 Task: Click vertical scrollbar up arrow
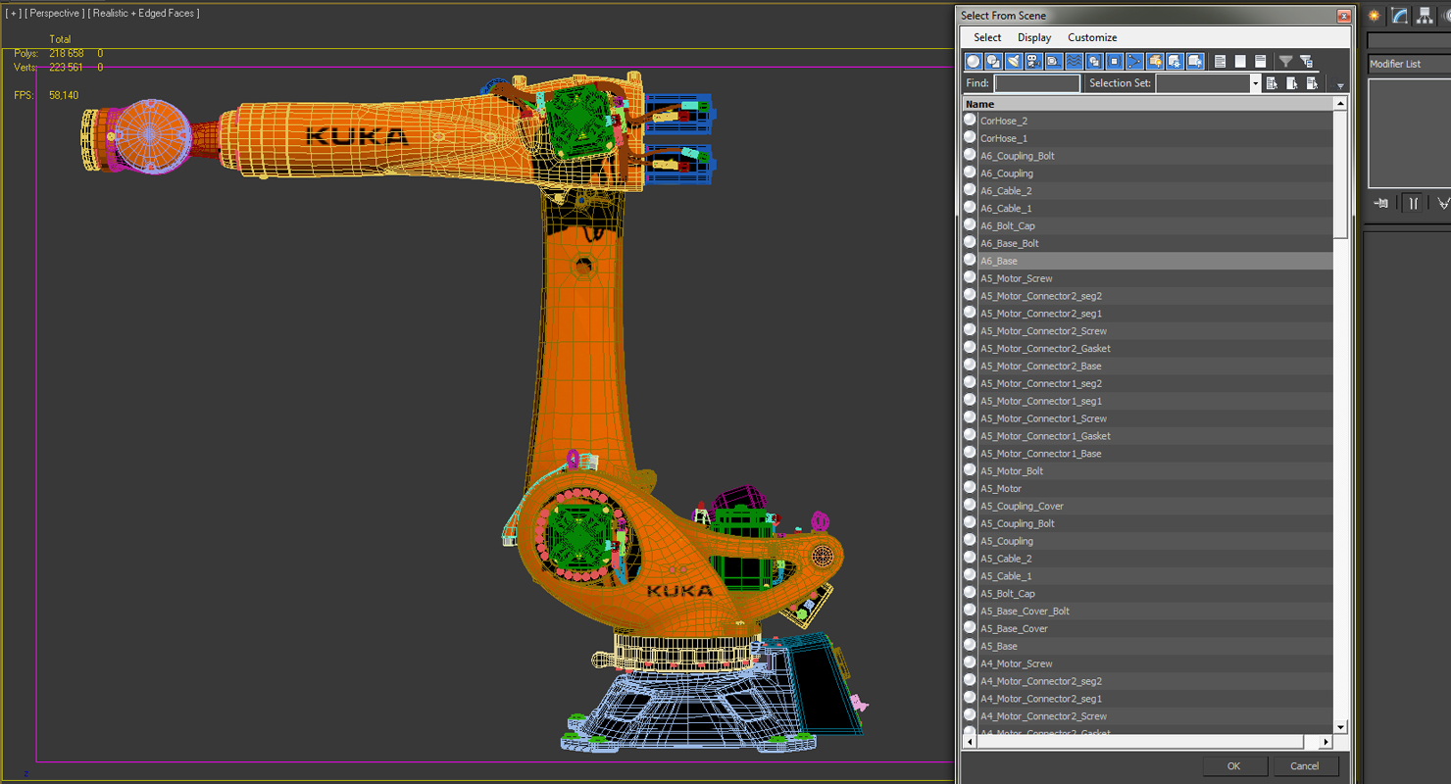tap(1341, 103)
